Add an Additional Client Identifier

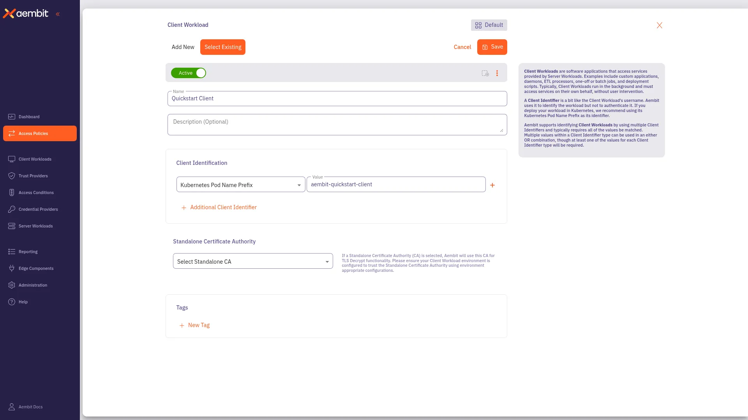[219, 207]
